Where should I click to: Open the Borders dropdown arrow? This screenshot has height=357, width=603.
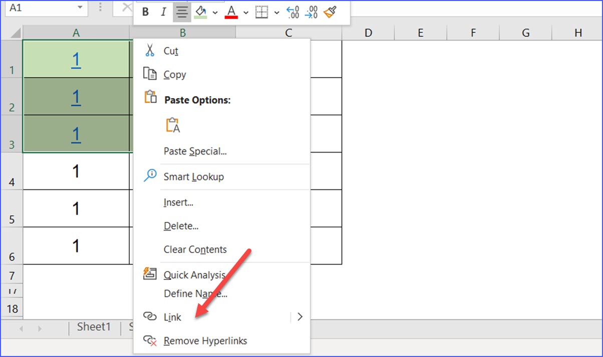tap(277, 12)
